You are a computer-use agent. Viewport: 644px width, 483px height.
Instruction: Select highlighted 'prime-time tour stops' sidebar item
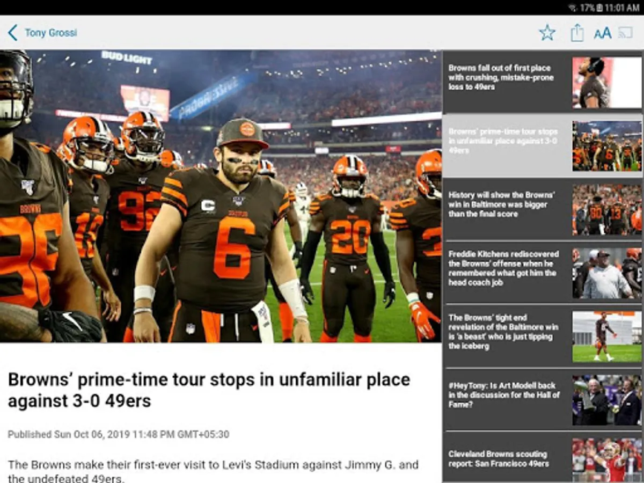543,145
